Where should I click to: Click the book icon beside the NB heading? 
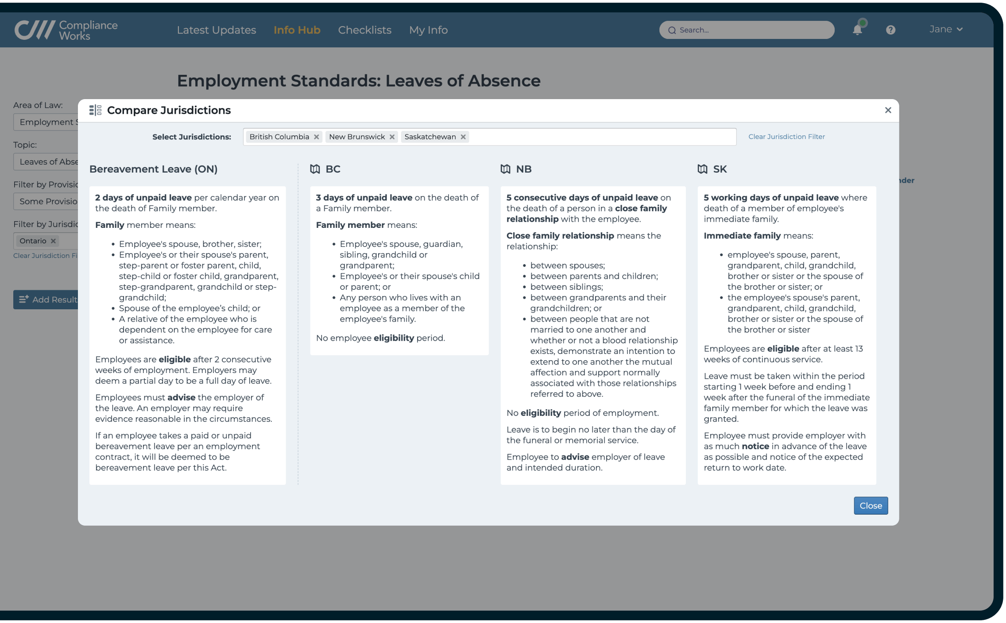coord(505,169)
